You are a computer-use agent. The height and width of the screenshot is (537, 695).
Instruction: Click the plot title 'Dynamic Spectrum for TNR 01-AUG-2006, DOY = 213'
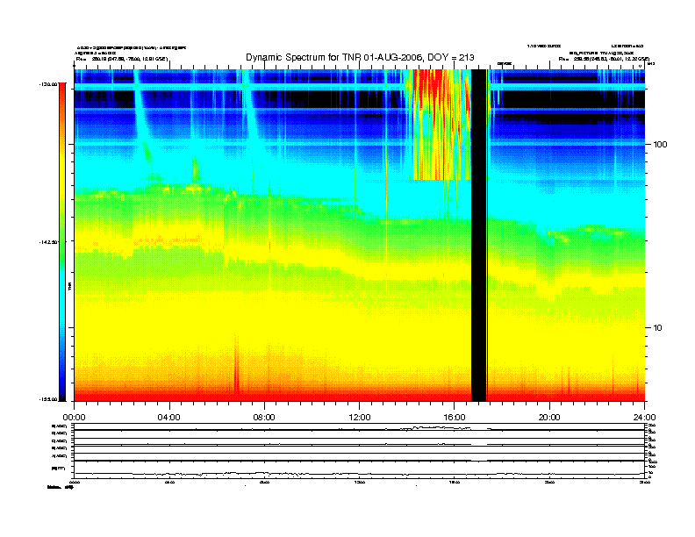point(360,58)
